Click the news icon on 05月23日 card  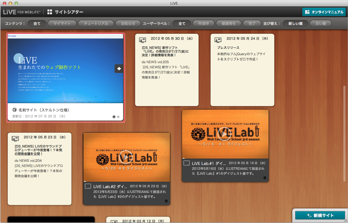click(x=15, y=138)
